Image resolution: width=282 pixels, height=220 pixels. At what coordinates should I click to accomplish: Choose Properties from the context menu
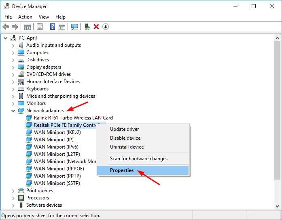click(122, 170)
